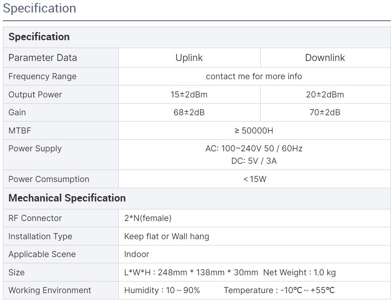Click the "Downlink" column header
The image size is (392, 301).
325,58
